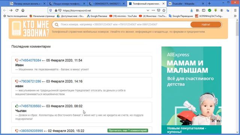Viewport: 240px width, 135px height.
Task: Save page to Pocket icon
Action: click(x=159, y=10)
